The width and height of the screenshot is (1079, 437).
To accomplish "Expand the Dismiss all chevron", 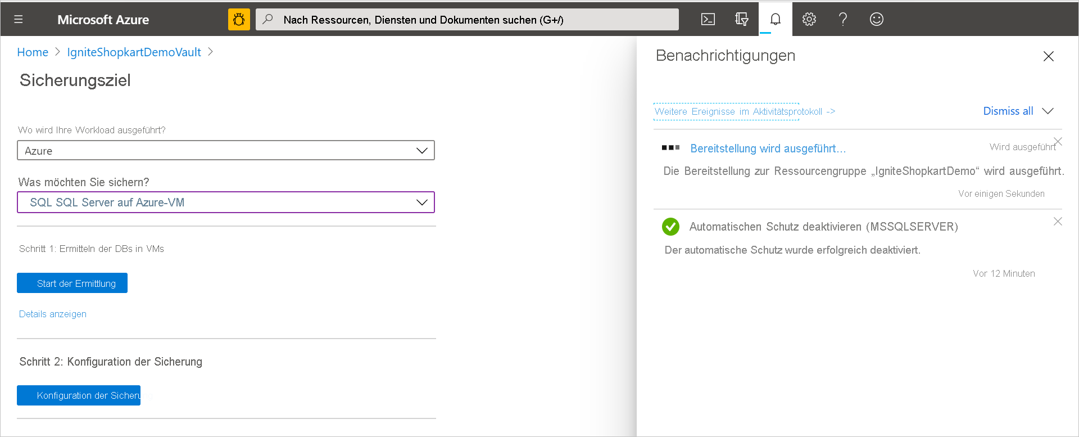I will click(x=1048, y=111).
